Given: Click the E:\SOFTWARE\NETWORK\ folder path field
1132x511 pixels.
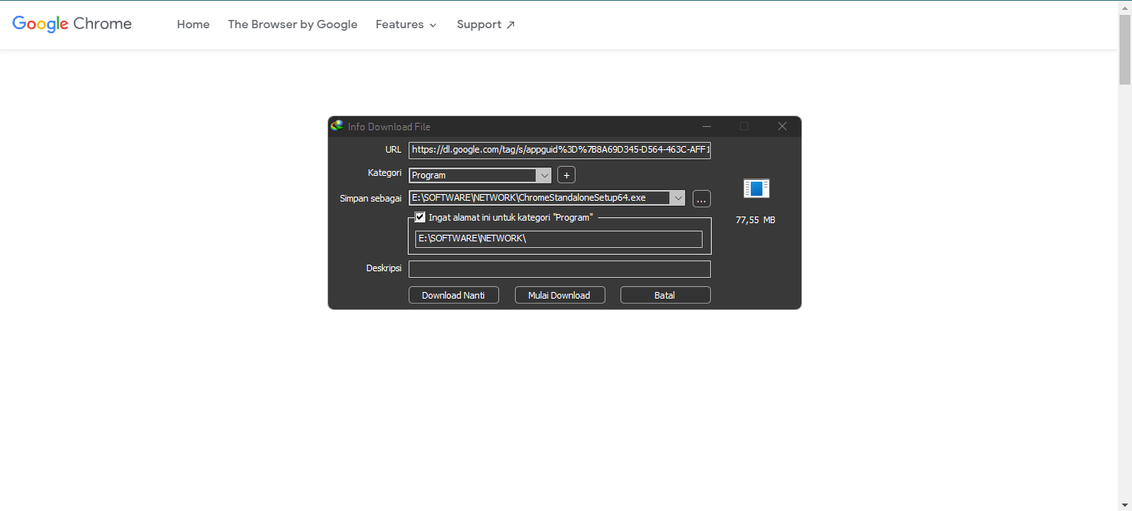Looking at the screenshot, I should pos(559,239).
